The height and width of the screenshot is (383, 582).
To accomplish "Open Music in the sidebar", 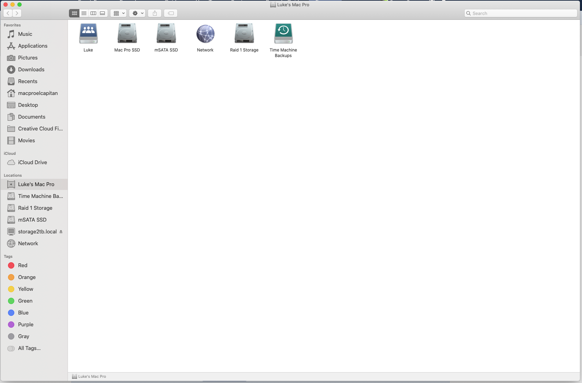I will [34, 34].
